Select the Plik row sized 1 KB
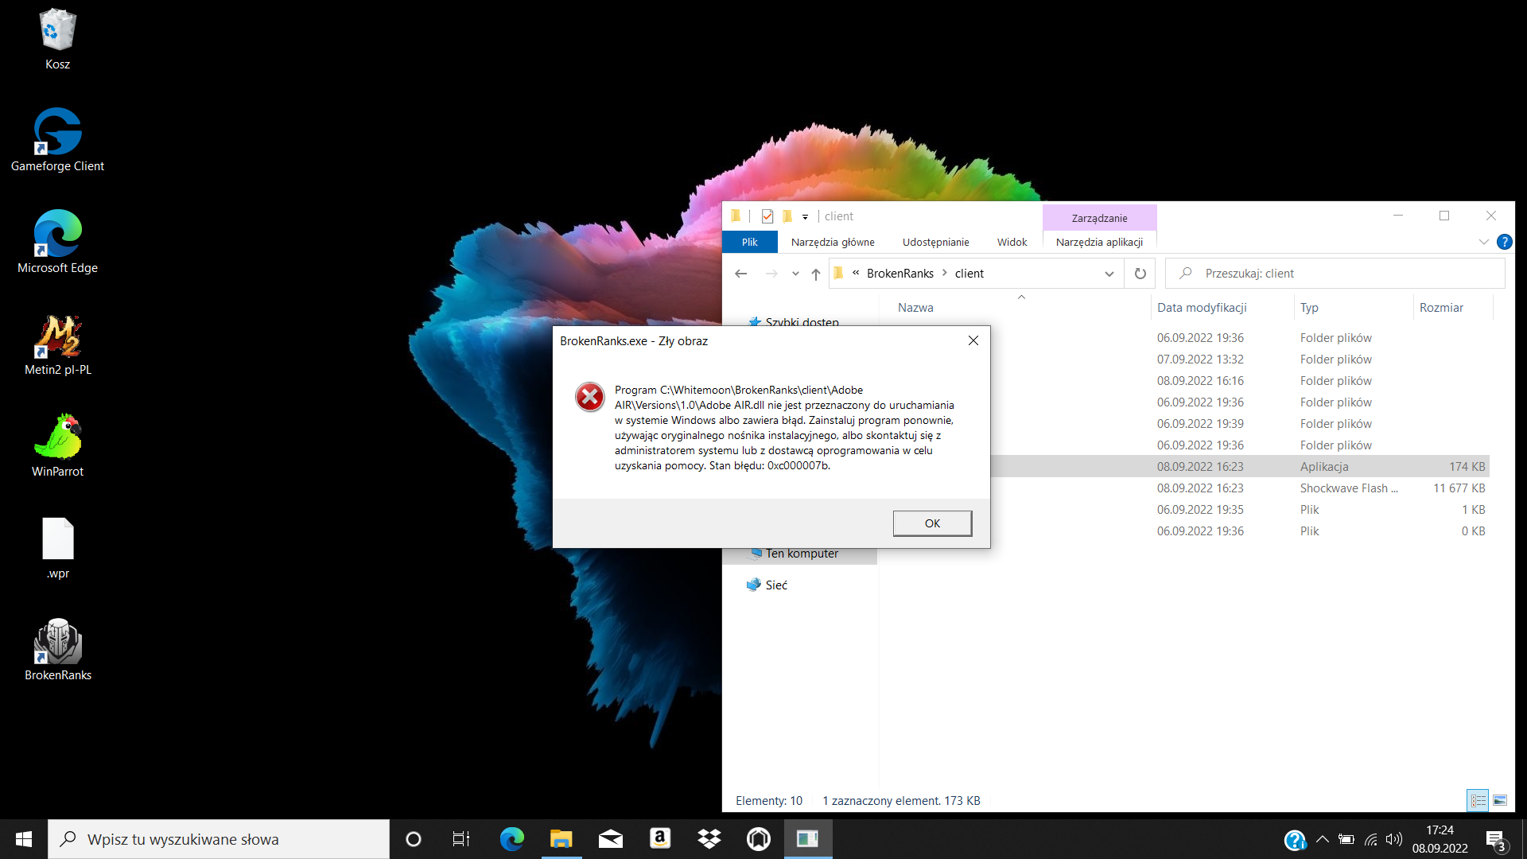 click(x=1239, y=510)
